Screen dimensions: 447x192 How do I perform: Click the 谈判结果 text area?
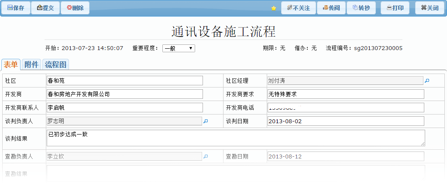click(x=236, y=138)
